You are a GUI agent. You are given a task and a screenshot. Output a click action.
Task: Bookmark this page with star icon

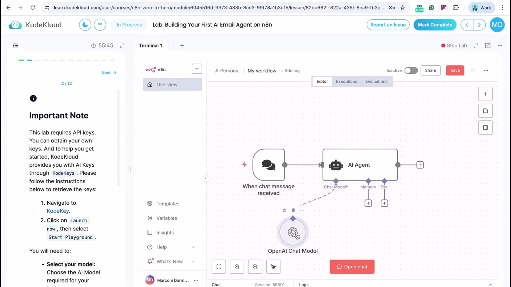403,8
